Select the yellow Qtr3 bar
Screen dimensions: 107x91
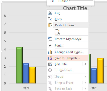pyautogui.click(x=101, y=71)
